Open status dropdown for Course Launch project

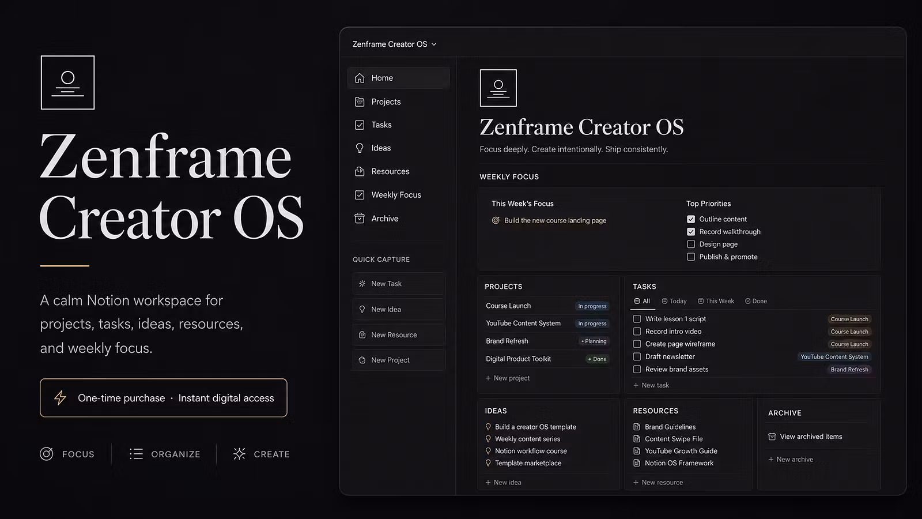tap(592, 306)
